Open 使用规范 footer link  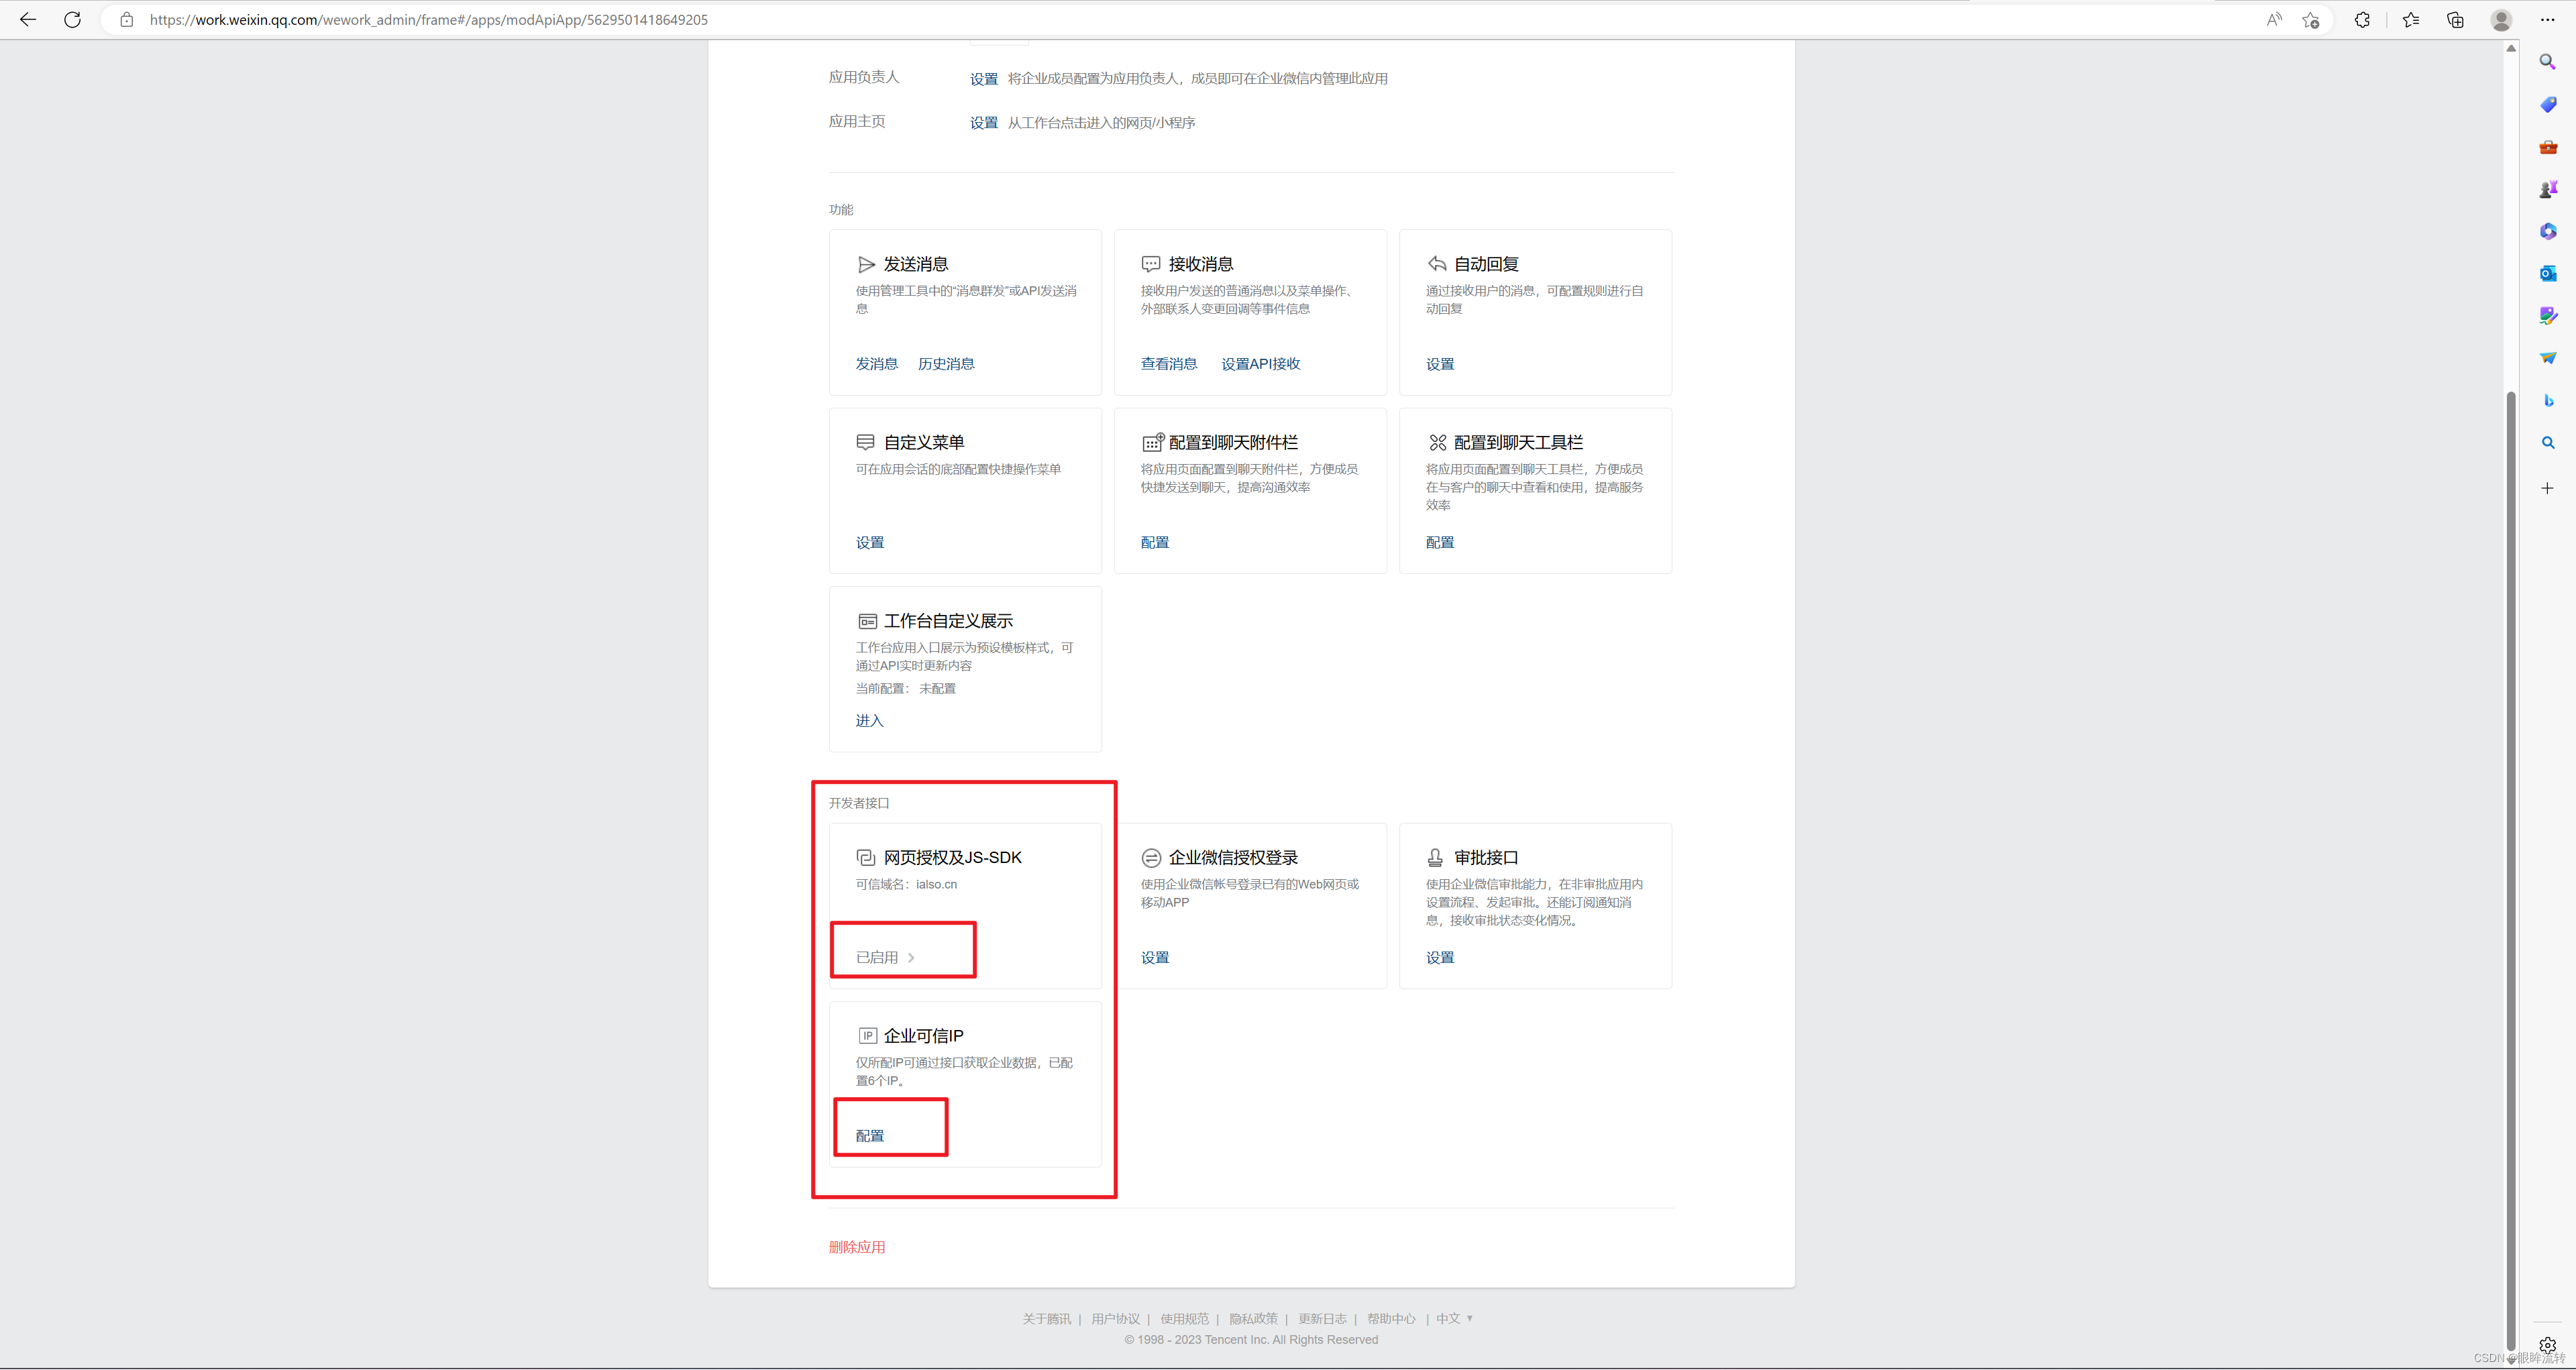pyautogui.click(x=1184, y=1319)
